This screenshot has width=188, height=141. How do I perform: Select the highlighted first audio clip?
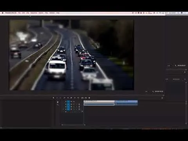(99, 104)
